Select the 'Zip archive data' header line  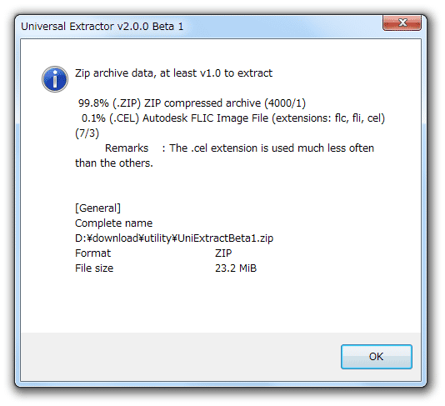pyautogui.click(x=173, y=73)
